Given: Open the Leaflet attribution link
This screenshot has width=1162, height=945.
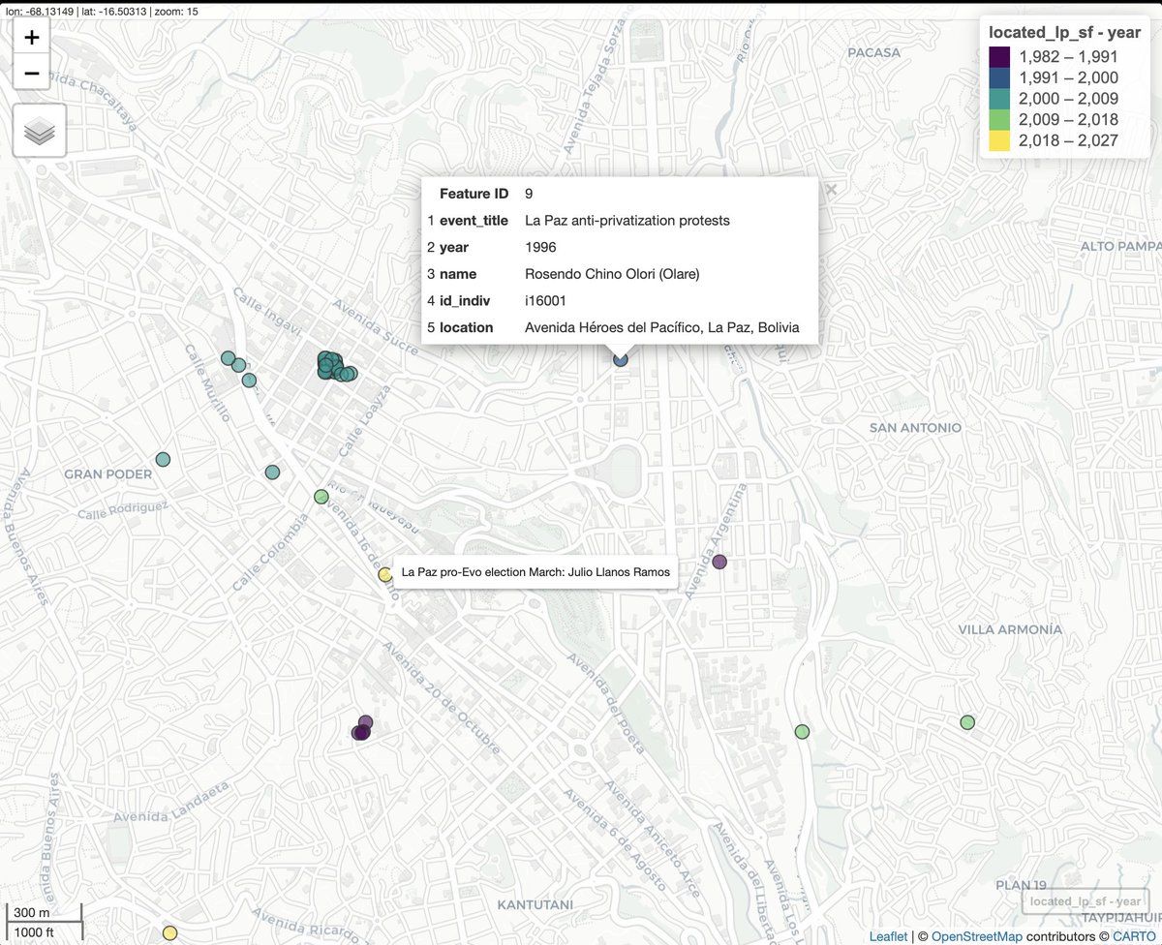Looking at the screenshot, I should 888,936.
